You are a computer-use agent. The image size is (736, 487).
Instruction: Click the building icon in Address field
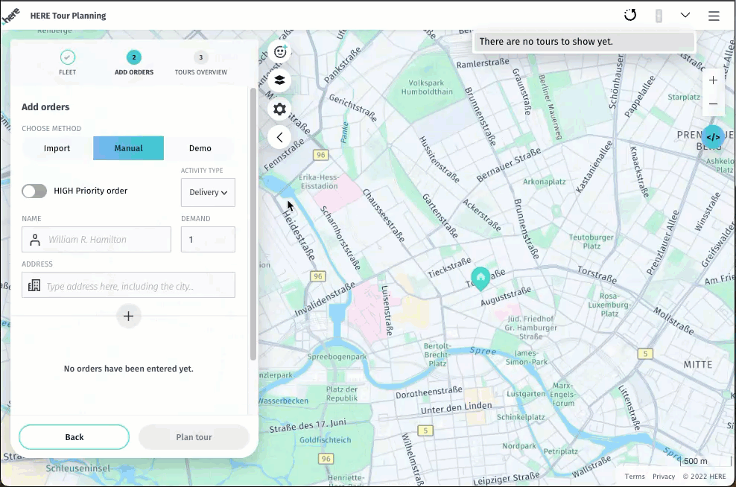pyautogui.click(x=34, y=285)
